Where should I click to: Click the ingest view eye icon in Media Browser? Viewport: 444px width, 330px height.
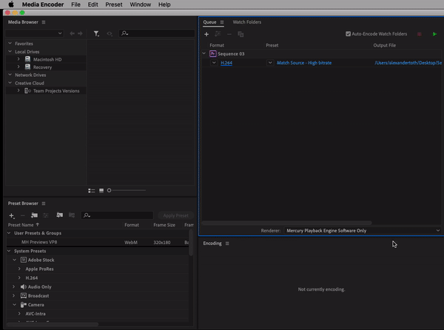click(x=110, y=34)
